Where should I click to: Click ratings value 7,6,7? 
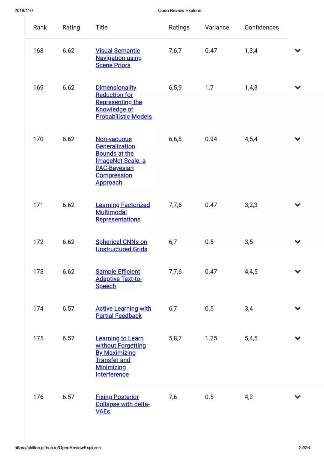point(175,51)
